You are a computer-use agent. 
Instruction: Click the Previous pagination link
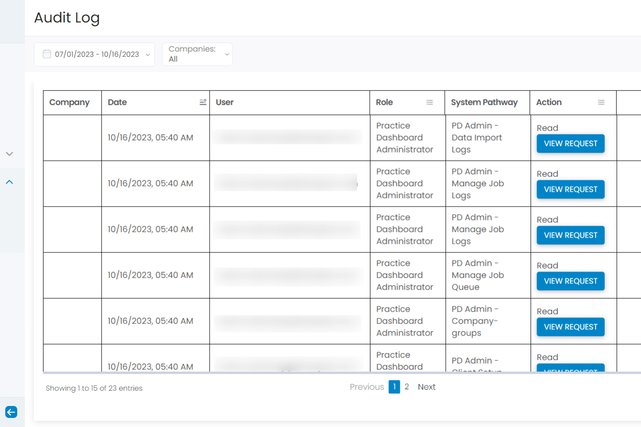(x=367, y=387)
